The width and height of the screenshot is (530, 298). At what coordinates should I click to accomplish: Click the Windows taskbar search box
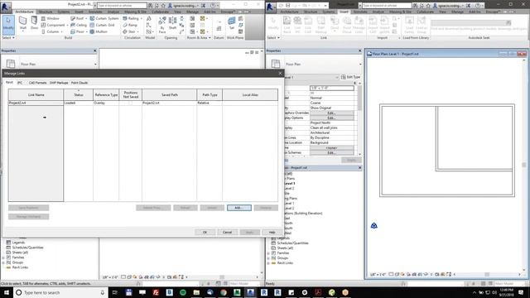click(x=60, y=292)
